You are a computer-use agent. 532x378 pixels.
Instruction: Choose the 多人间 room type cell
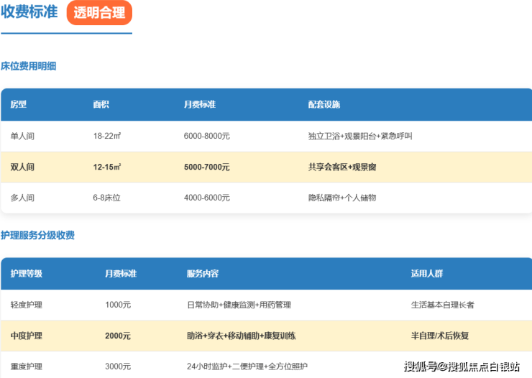(22, 198)
